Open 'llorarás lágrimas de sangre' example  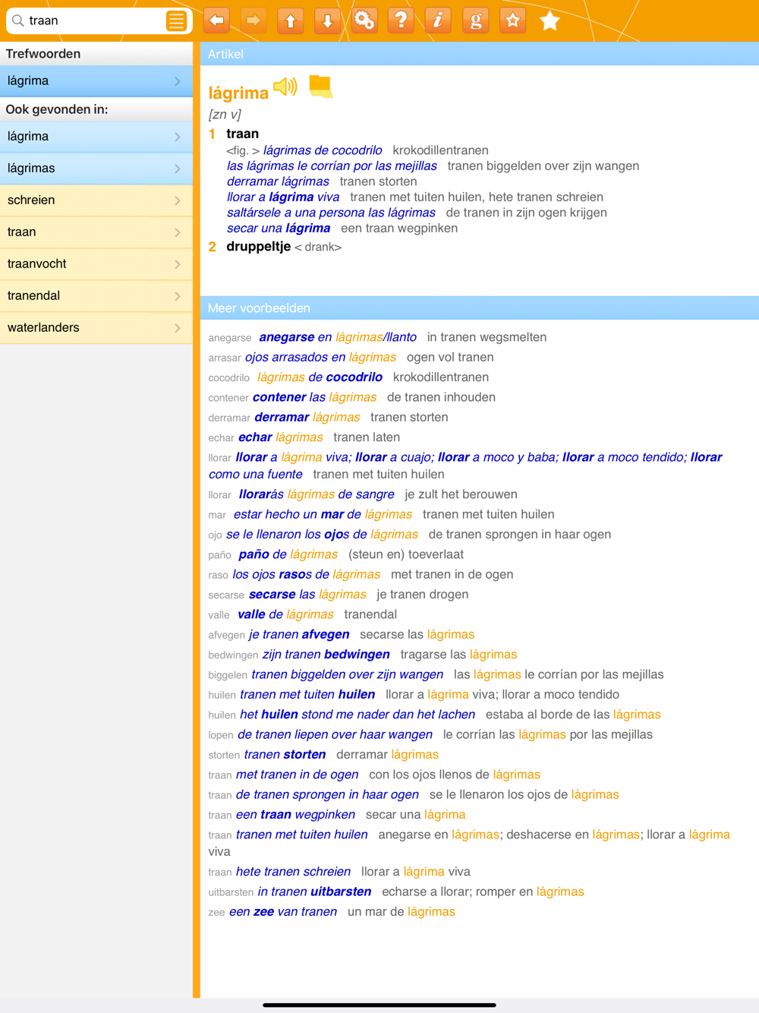click(x=317, y=494)
